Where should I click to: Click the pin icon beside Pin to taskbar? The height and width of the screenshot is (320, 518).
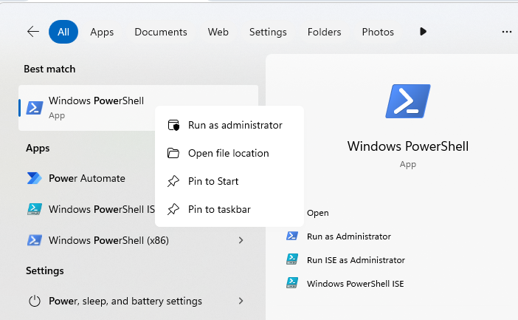click(x=173, y=209)
